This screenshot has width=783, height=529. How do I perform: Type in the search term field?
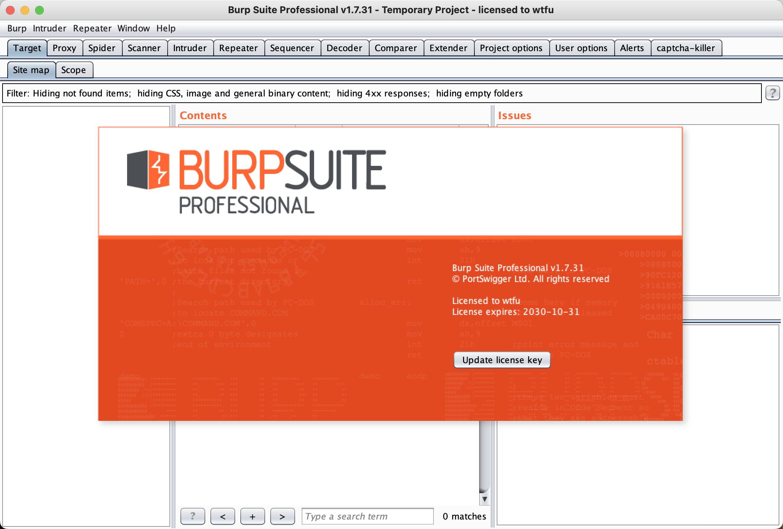[x=367, y=516]
